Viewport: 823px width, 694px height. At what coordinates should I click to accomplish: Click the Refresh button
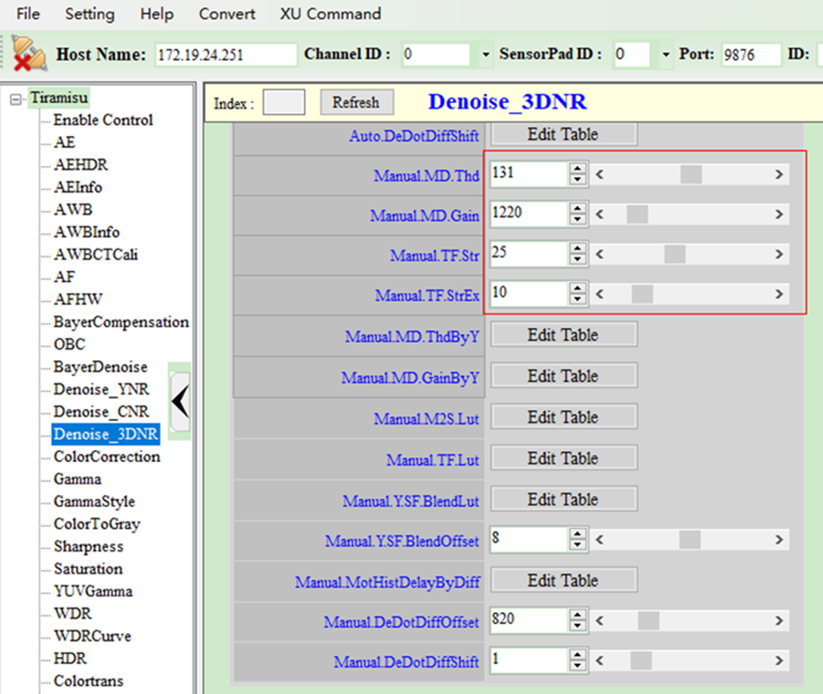click(355, 103)
